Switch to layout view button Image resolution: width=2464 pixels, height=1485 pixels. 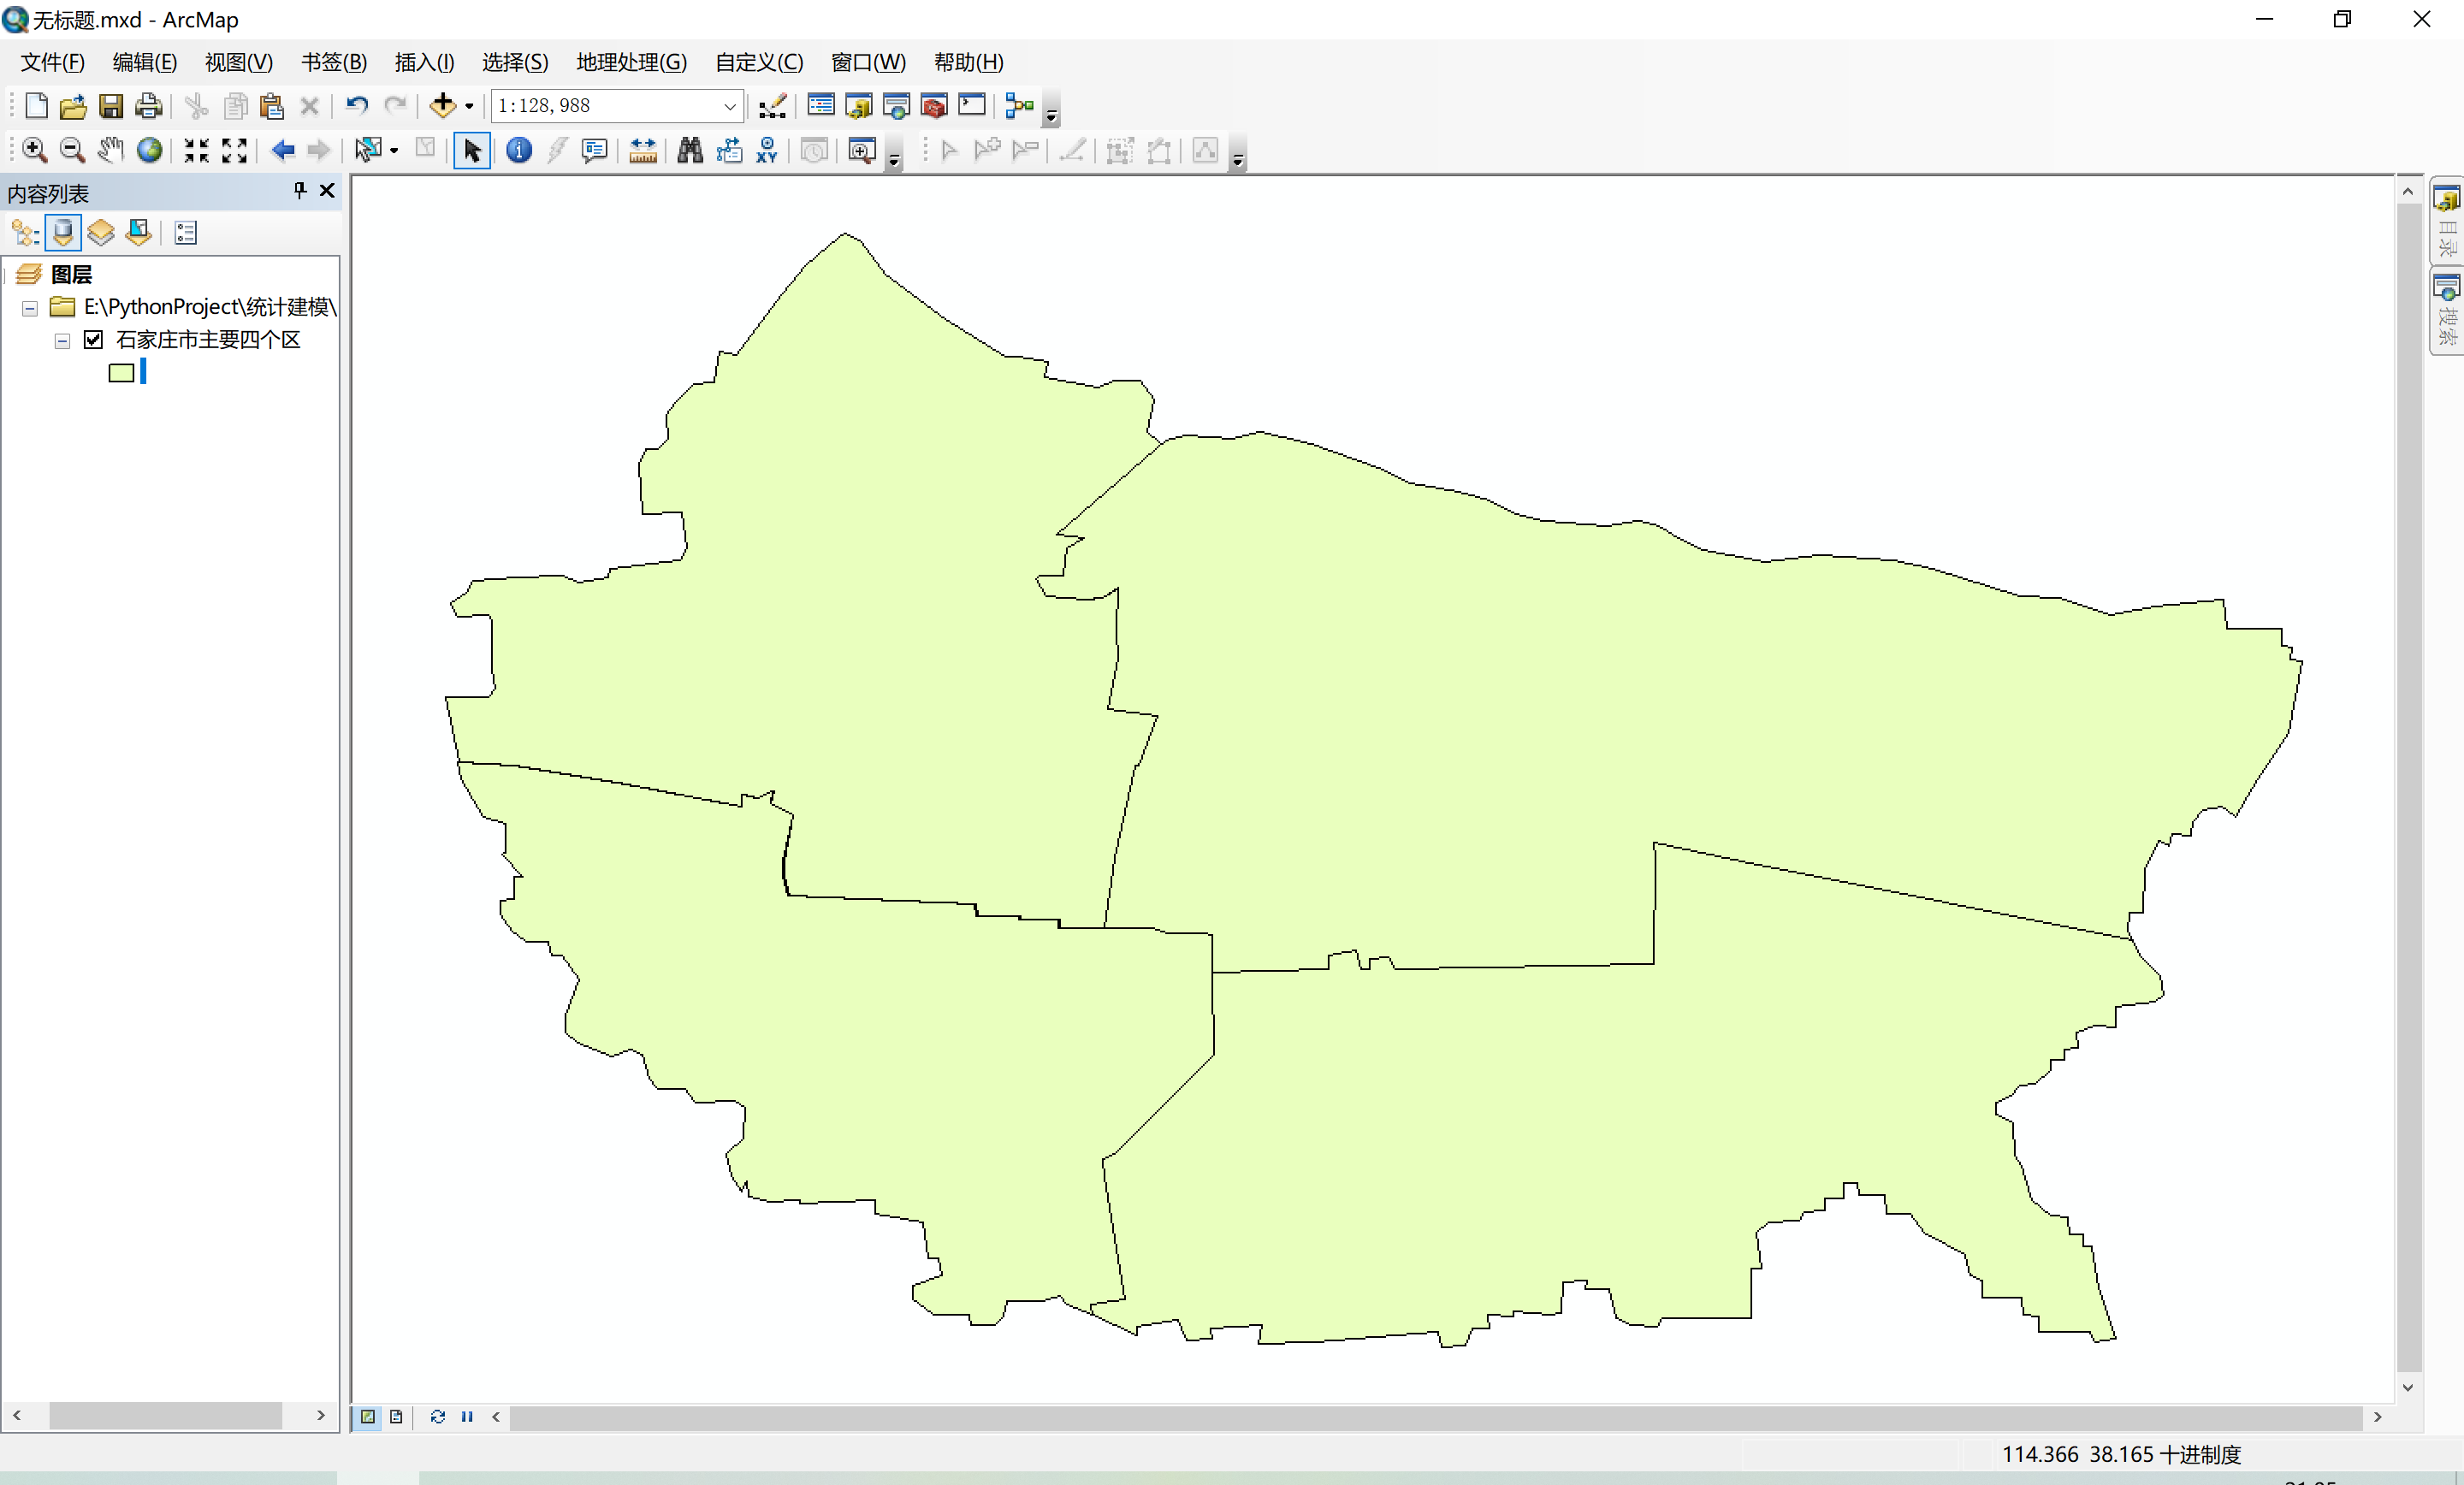[x=396, y=1416]
